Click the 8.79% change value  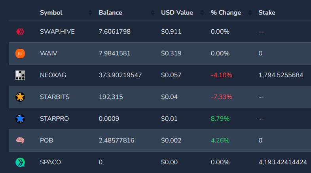click(x=220, y=119)
